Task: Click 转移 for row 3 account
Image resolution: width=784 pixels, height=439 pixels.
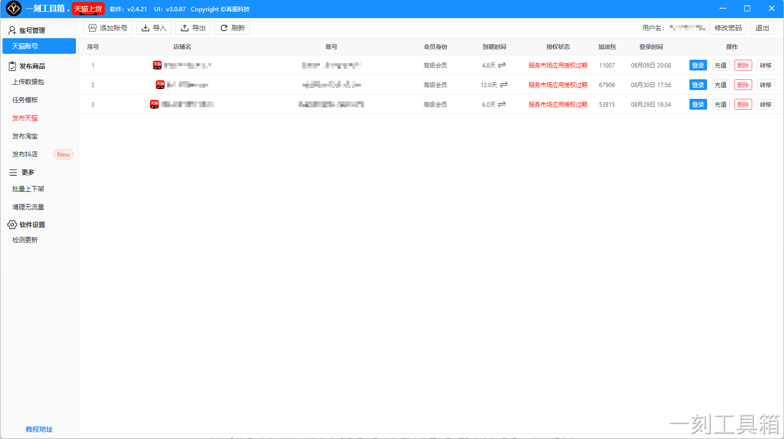Action: click(766, 104)
